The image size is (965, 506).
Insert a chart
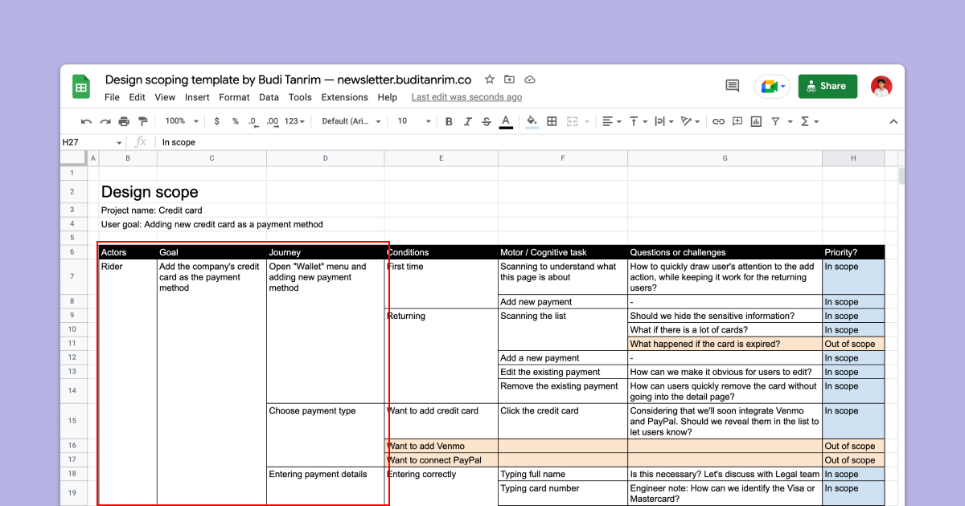click(x=756, y=120)
